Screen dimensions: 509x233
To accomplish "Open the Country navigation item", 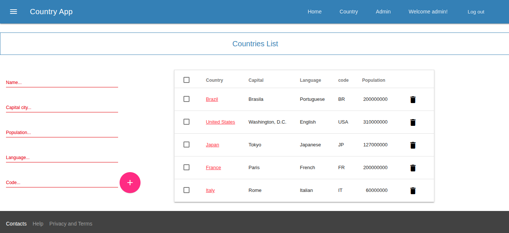I will coord(348,12).
